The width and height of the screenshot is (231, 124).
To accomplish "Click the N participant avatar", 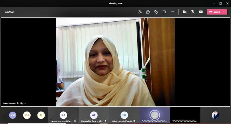I will coord(41,115).
